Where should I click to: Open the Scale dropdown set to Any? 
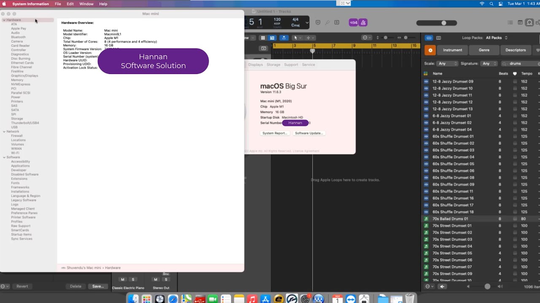click(447, 64)
